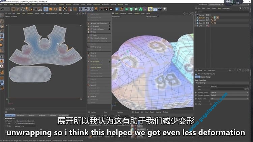Click the Undo arrow icon in top toolbar
The width and height of the screenshot is (253, 142).
[x=3, y=9]
